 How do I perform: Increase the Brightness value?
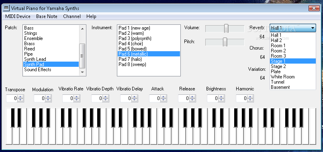pos(221,97)
